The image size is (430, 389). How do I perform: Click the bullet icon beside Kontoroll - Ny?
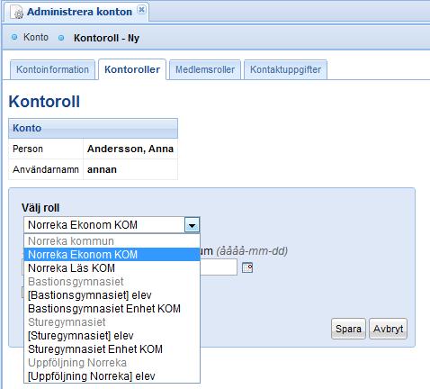(x=61, y=38)
